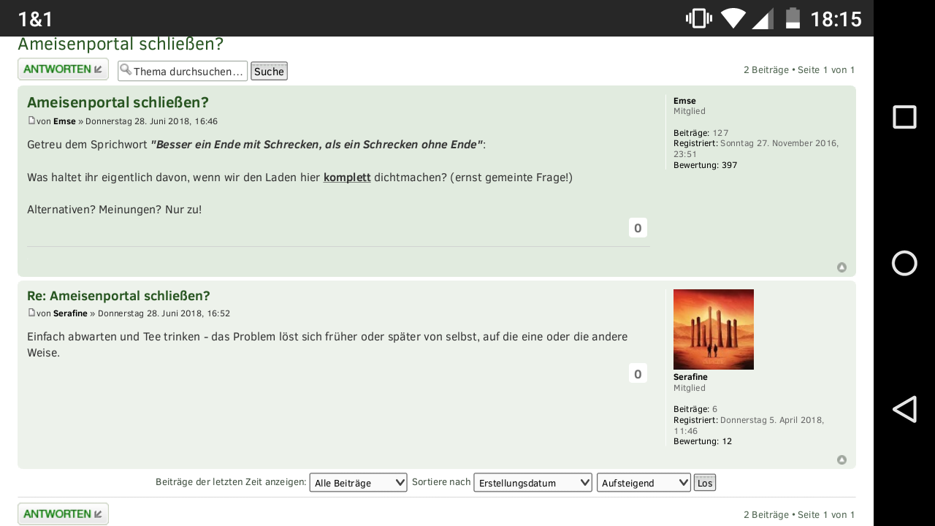The width and height of the screenshot is (935, 526).
Task: Click the rating score box on Emse's post
Action: click(x=638, y=228)
